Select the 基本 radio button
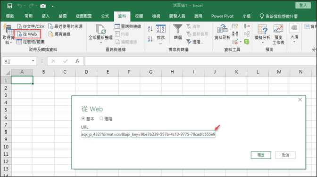Screen dimensions: 317x177 pyautogui.click(x=83, y=118)
